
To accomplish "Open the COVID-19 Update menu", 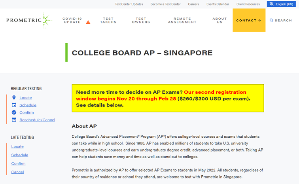I will [72, 21].
